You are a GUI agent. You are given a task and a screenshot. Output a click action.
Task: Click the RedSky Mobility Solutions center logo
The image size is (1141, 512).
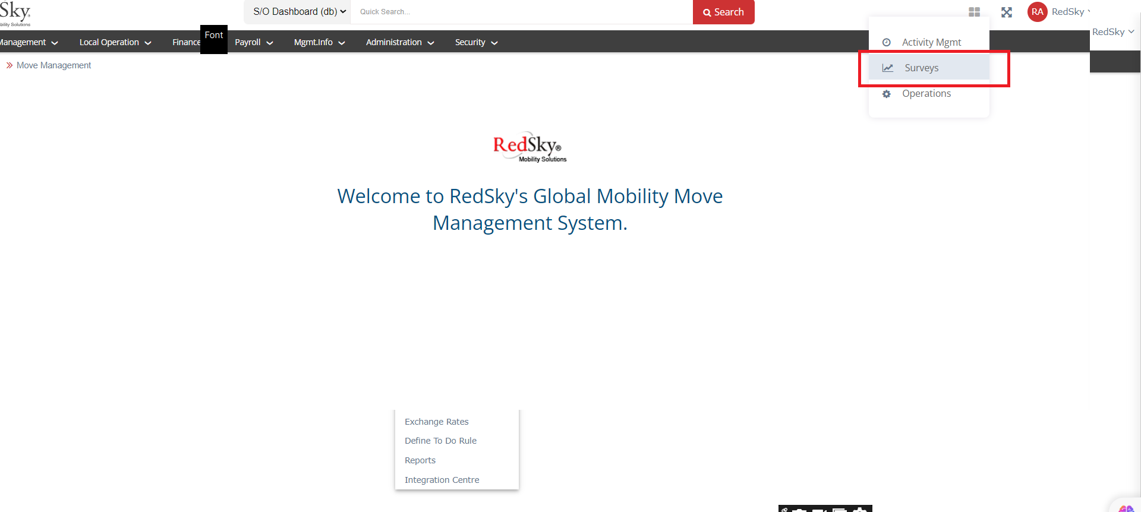(x=529, y=147)
